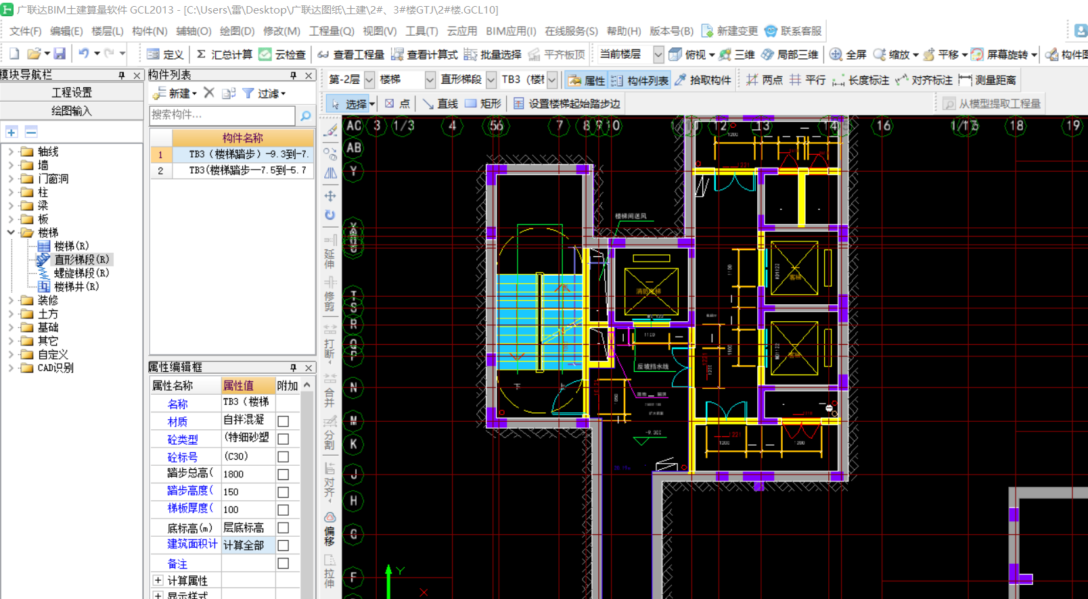Tick the 砼类型 row checkbox
The height and width of the screenshot is (599, 1088).
(284, 439)
